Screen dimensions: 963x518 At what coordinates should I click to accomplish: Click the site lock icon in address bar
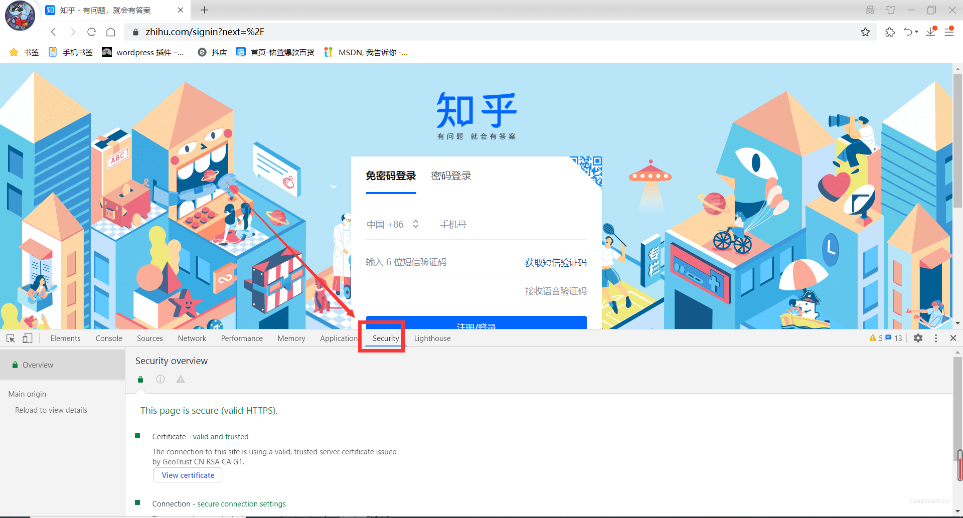click(135, 32)
